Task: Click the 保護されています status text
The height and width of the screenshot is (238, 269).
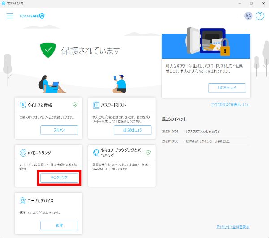Action: [91, 51]
